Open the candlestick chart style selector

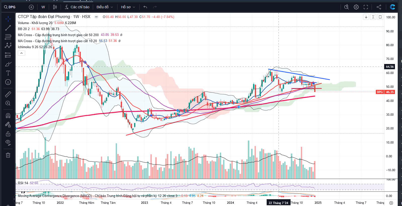55,7
